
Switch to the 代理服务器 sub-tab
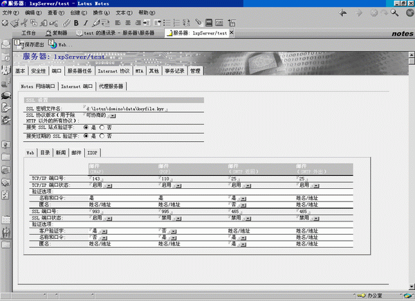111,86
